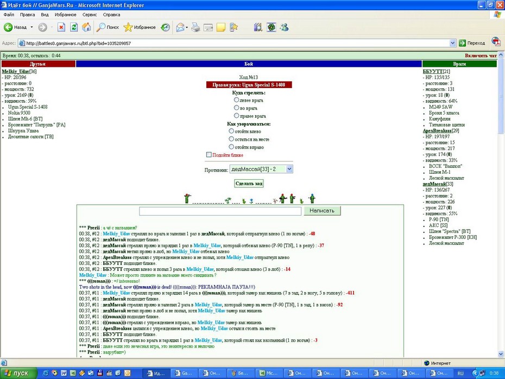Open the Forward button's dropdown arrow
Viewport: 505px width, 379px height.
52,27
